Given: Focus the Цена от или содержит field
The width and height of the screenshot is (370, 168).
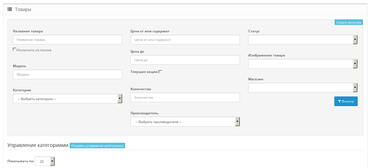Looking at the screenshot, I should (185, 40).
